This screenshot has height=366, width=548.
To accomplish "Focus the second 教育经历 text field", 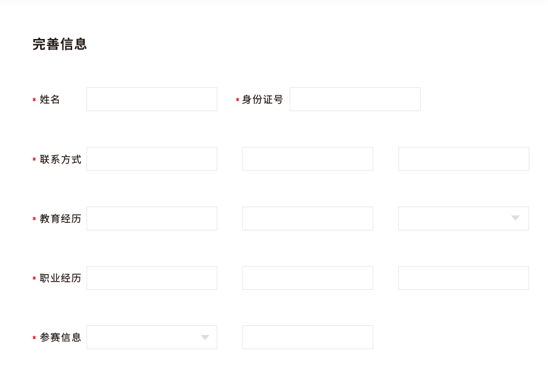I will pyautogui.click(x=307, y=218).
